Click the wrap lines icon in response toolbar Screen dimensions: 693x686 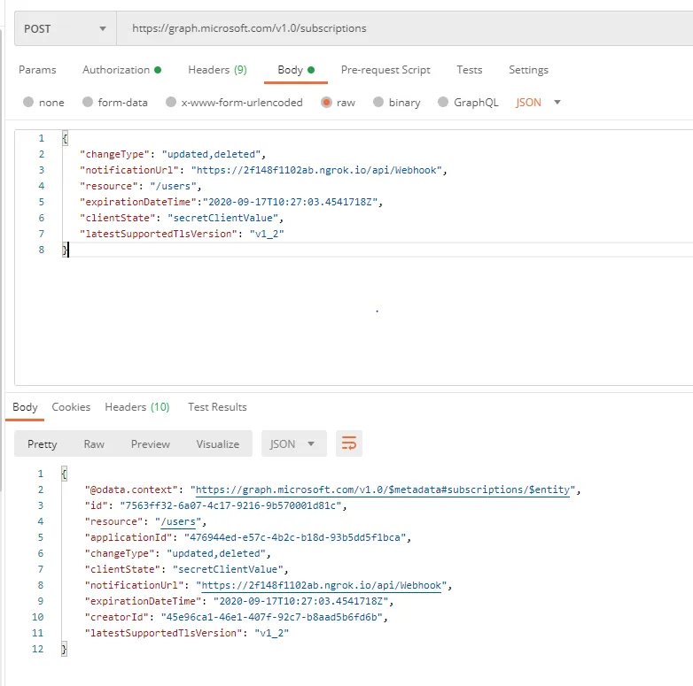(x=349, y=443)
